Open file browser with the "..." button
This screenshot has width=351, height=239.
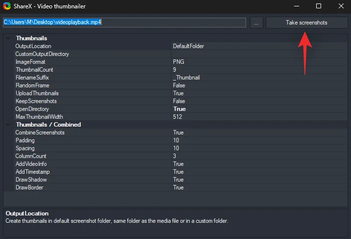point(256,23)
